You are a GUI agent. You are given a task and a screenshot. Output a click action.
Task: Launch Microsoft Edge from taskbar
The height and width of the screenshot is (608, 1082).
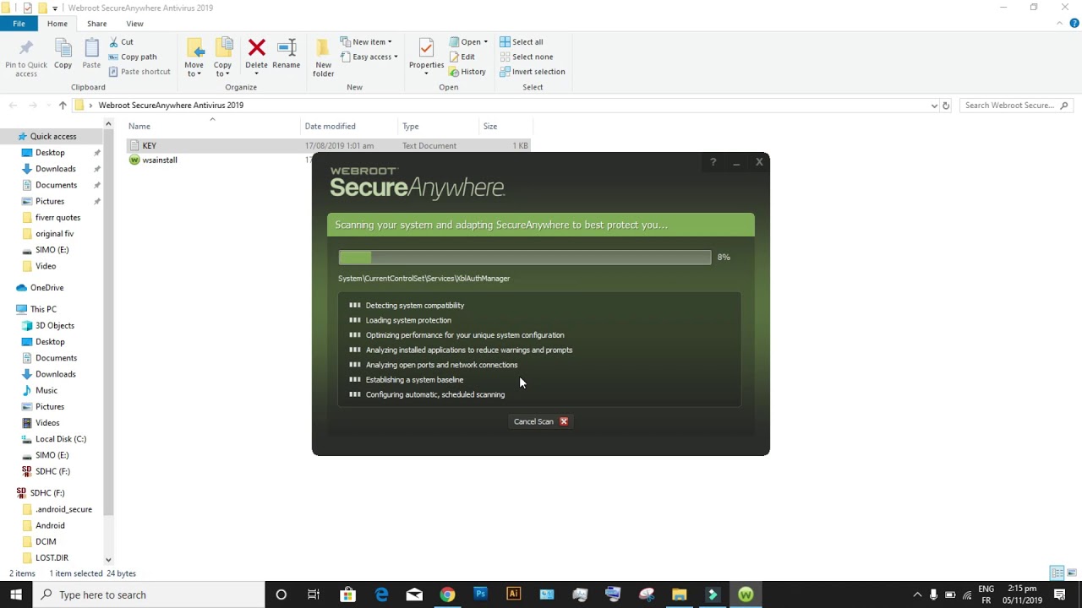pos(381,594)
